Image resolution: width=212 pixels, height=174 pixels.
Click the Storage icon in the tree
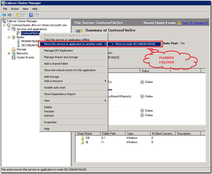point(13,49)
